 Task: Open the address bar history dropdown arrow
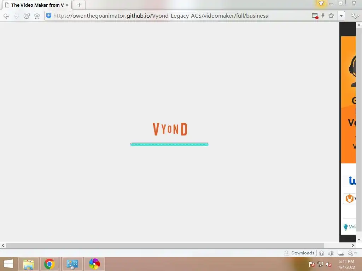pos(341,16)
